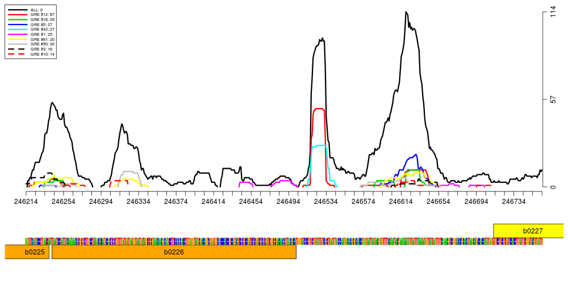The width and height of the screenshot is (568, 284).
Task: Select the b0226 gene block
Action: (174, 252)
